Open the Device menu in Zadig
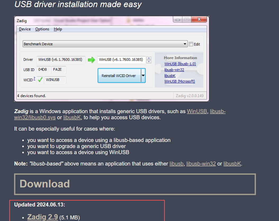Screen dimensions: 279x221 [x=25, y=29]
